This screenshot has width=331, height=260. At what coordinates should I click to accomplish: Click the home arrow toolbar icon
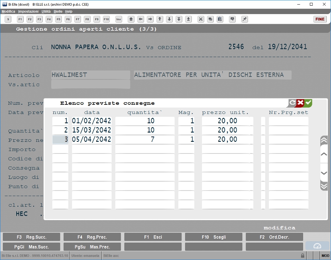tap(131, 19)
